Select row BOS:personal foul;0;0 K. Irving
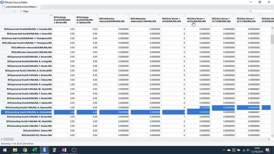Image resolution: width=274 pixels, height=154 pixels. (x=30, y=61)
